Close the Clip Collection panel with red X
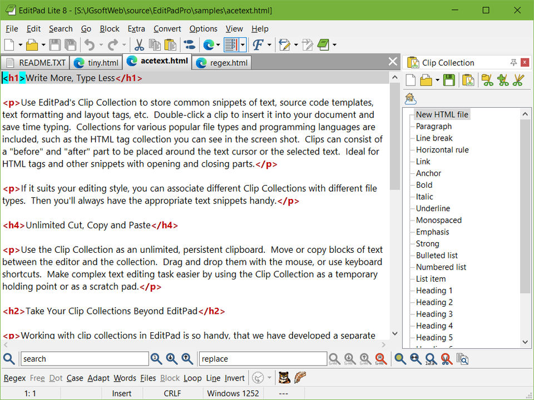This screenshot has height=400, width=534. point(525,62)
